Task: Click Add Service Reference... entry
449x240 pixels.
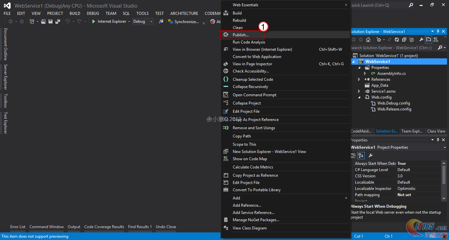Action: [285, 213]
